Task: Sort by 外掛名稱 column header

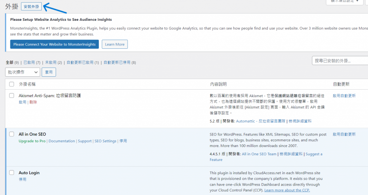Action: [x=27, y=84]
